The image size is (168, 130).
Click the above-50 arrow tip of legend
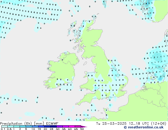click(x=84, y=127)
